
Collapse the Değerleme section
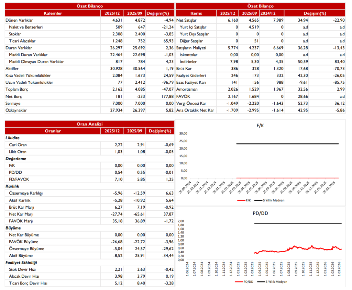pyautogui.click(x=14, y=159)
